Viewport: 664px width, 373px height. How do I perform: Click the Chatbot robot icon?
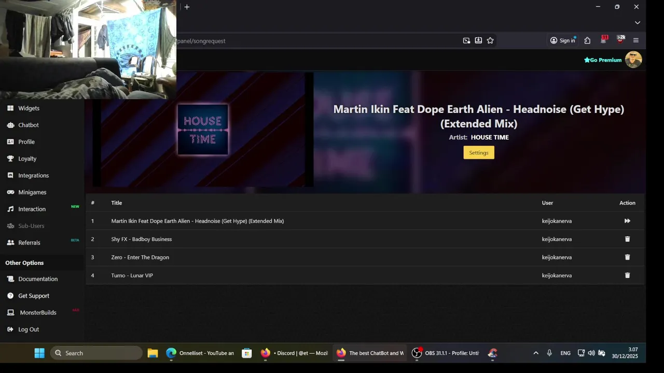click(x=10, y=125)
